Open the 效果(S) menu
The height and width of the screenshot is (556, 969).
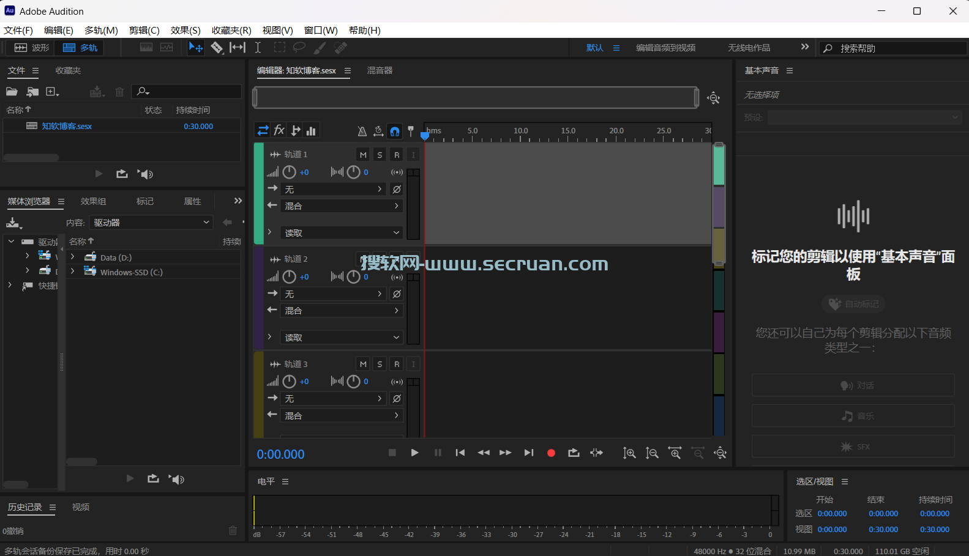pyautogui.click(x=185, y=30)
